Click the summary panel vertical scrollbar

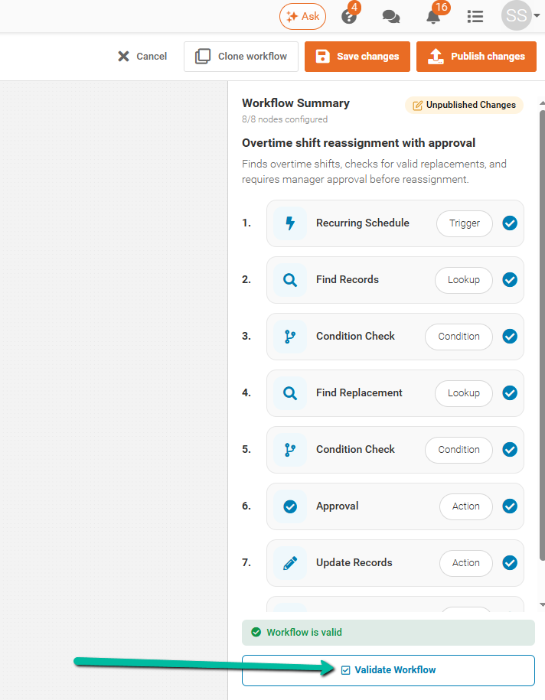[x=542, y=335]
